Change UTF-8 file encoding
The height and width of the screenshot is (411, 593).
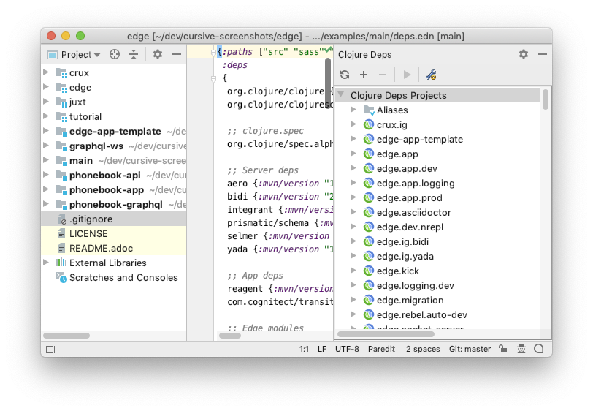pyautogui.click(x=347, y=349)
